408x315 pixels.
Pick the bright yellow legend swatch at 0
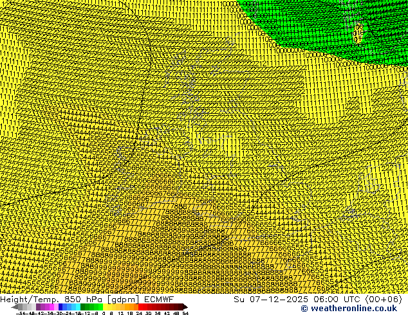click(105, 307)
